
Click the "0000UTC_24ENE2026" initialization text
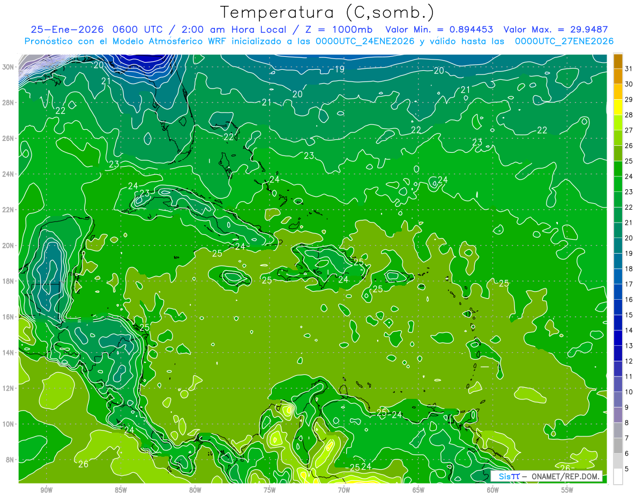pos(365,41)
